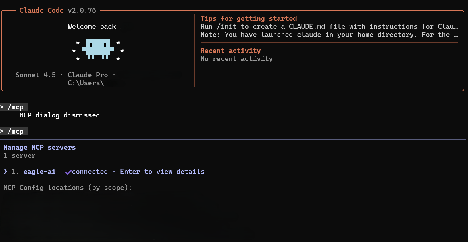Image resolution: width=468 pixels, height=242 pixels.
Task: Click the first /mcp command entry
Action: click(x=14, y=107)
